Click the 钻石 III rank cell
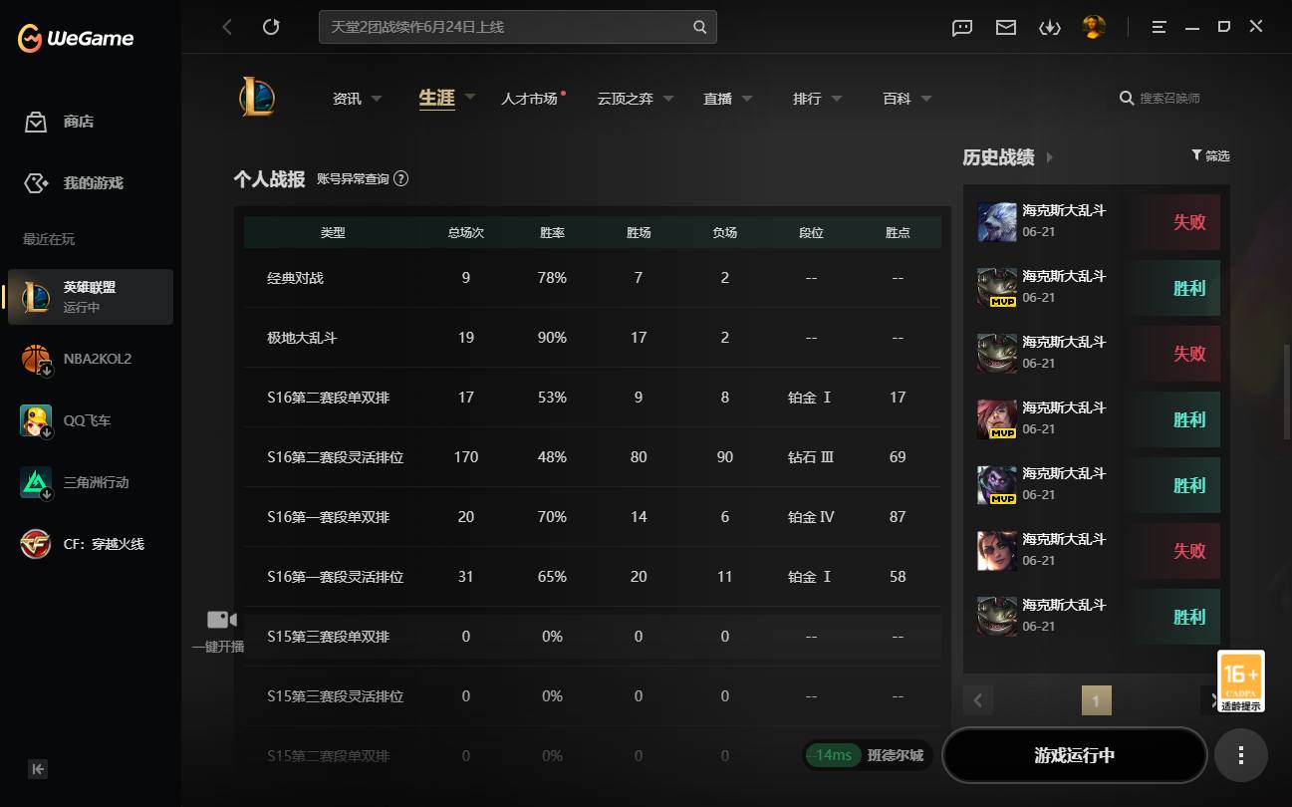The image size is (1292, 807). tap(811, 457)
